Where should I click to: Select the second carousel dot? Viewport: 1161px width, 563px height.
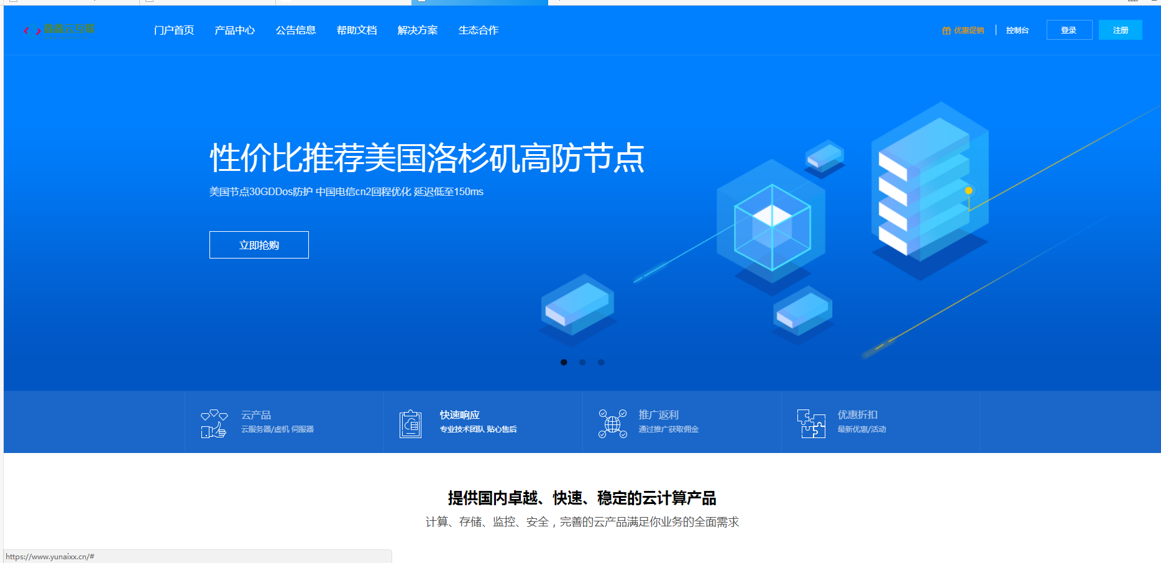(x=583, y=362)
